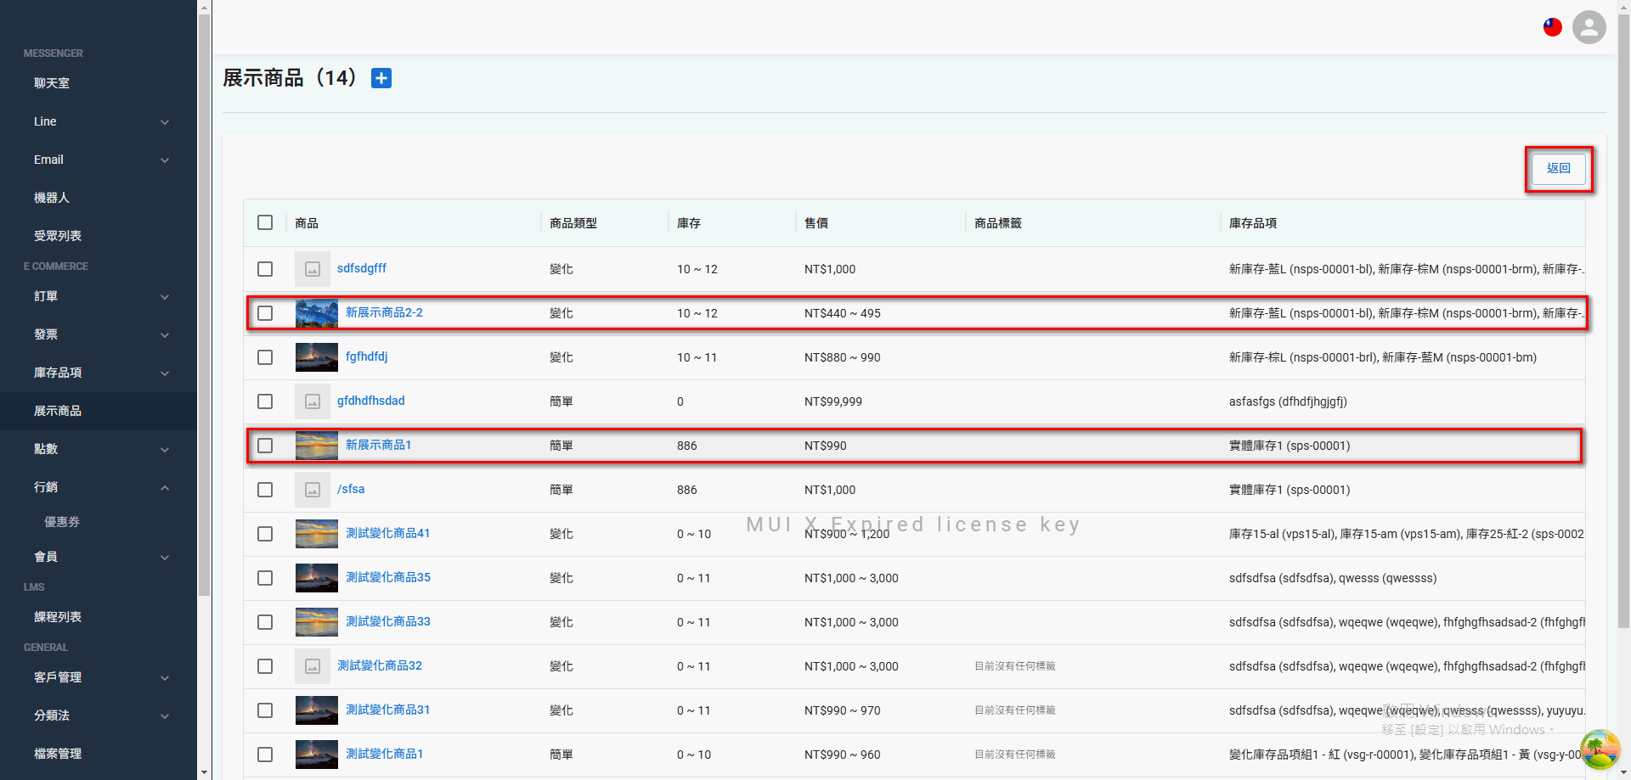Open the 測試變化商品41 product link
Image resolution: width=1631 pixels, height=780 pixels.
coord(387,533)
